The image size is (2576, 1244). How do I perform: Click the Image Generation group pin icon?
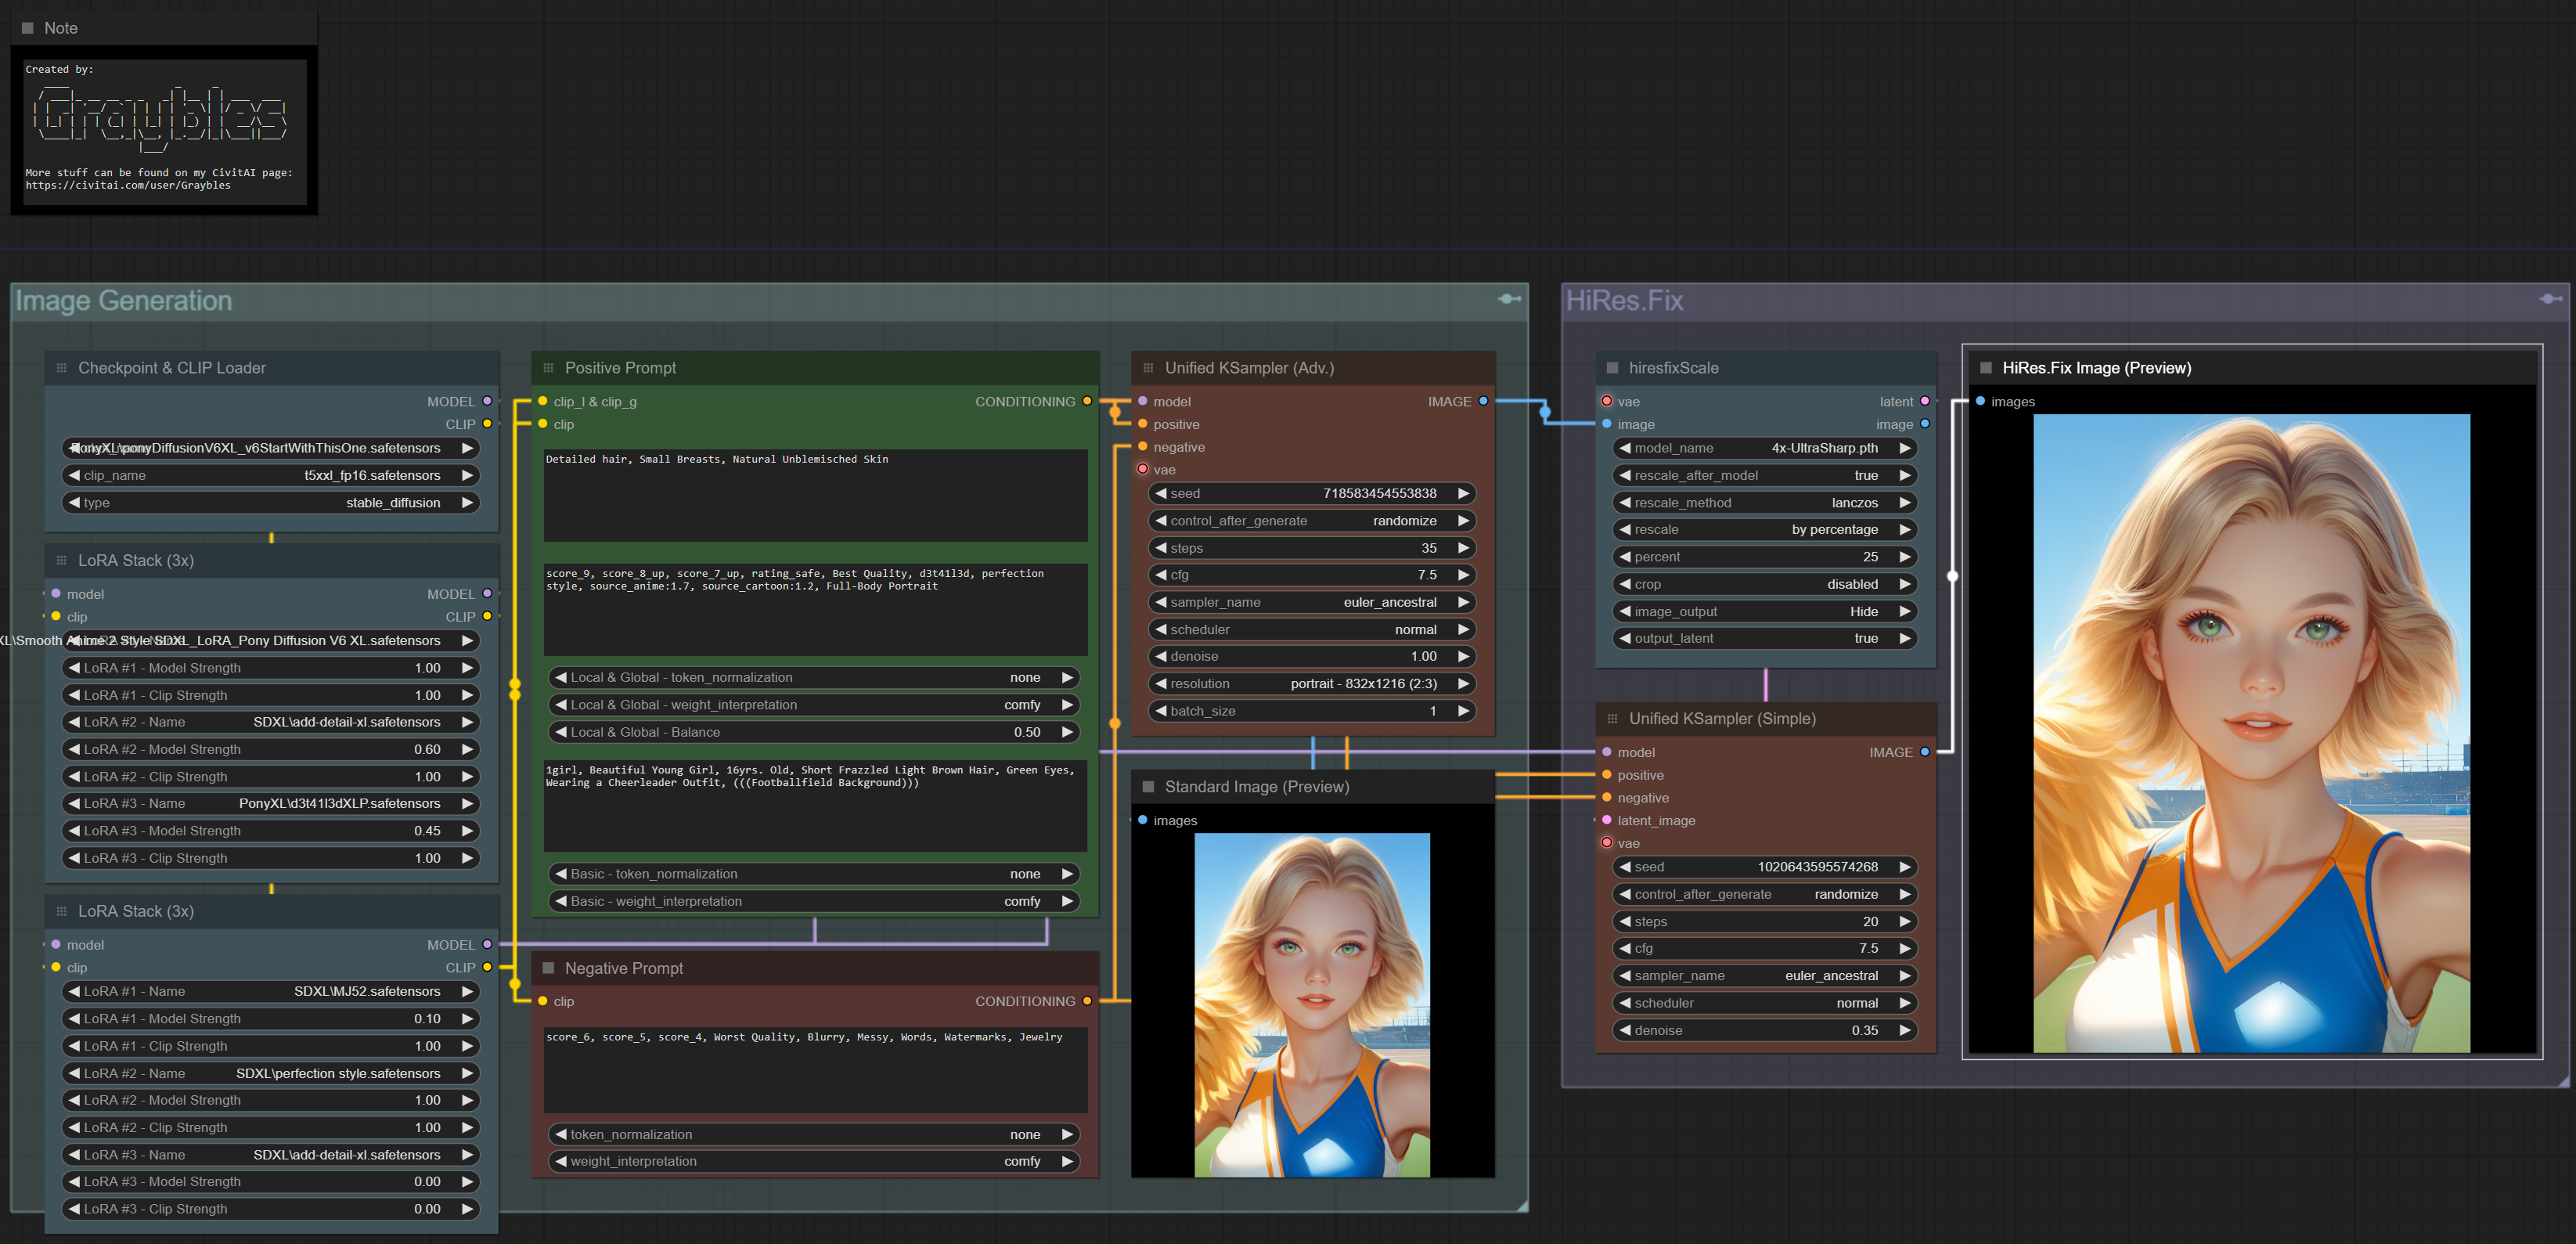(1509, 299)
